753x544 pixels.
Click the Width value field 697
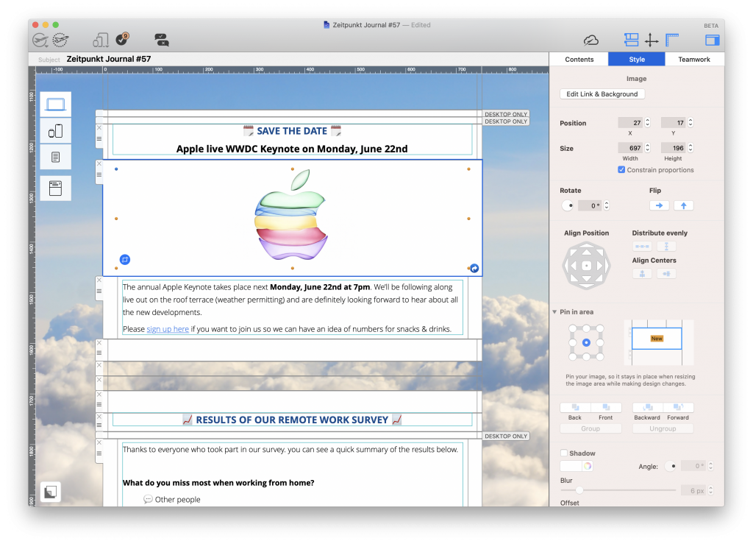tap(630, 148)
